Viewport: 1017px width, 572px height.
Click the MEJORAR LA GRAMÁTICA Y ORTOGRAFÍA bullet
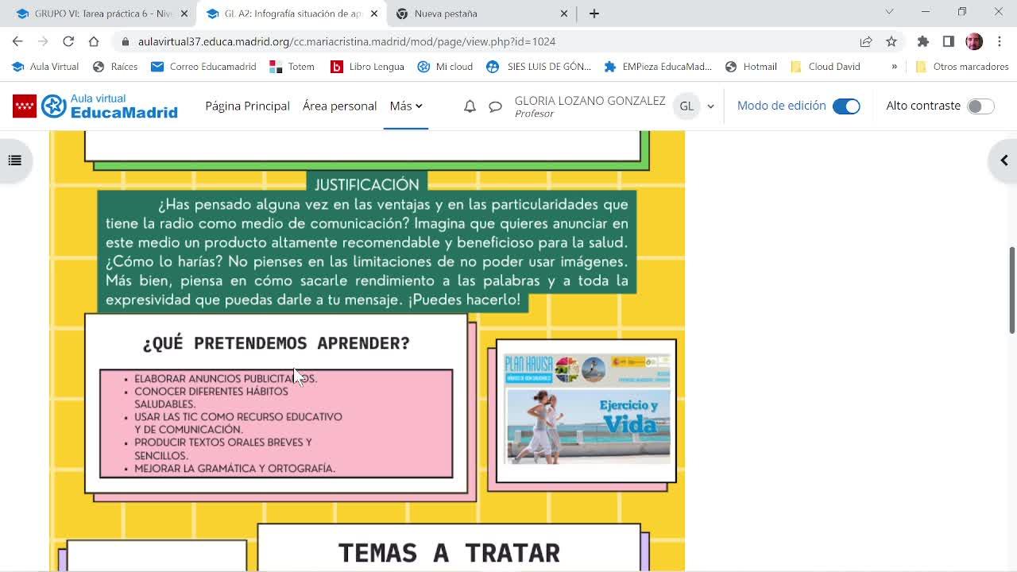234,469
